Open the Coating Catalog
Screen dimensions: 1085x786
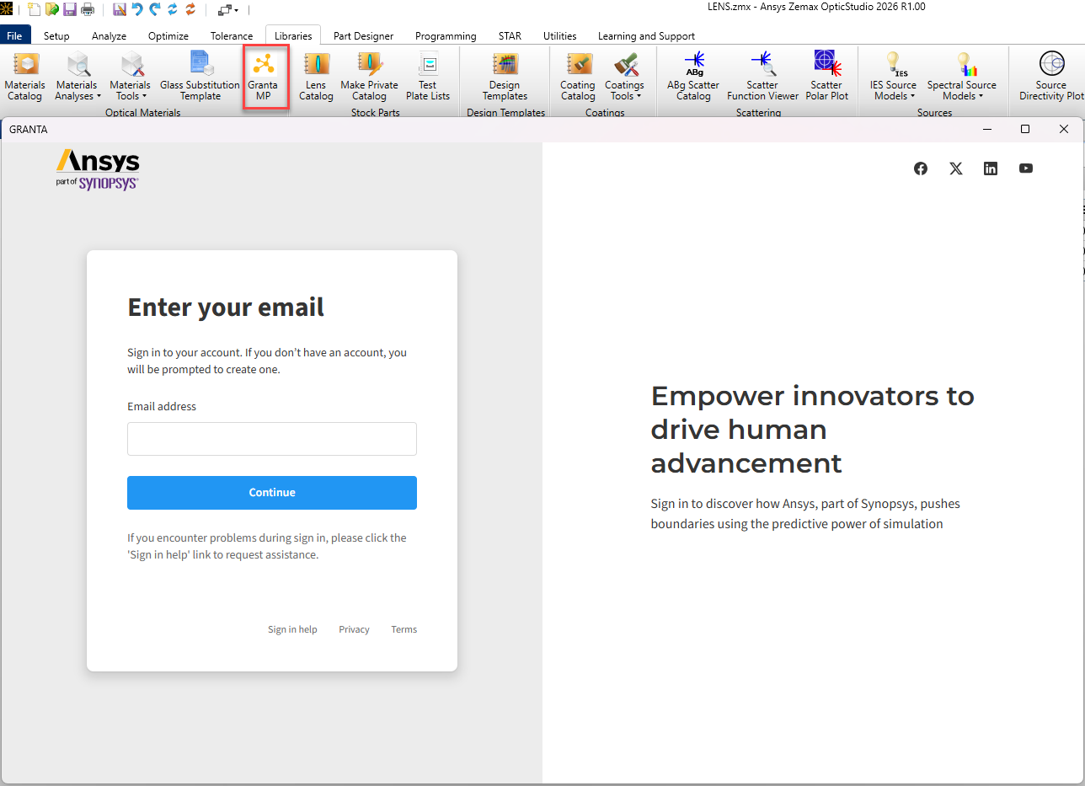point(578,77)
